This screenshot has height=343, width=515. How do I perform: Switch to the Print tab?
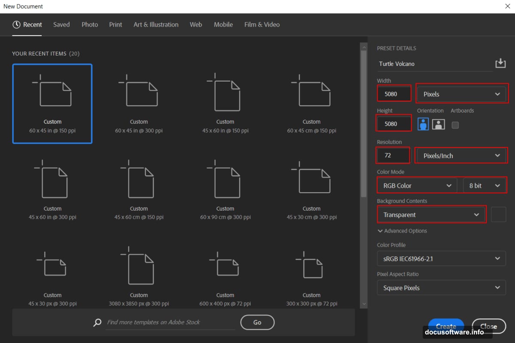115,24
